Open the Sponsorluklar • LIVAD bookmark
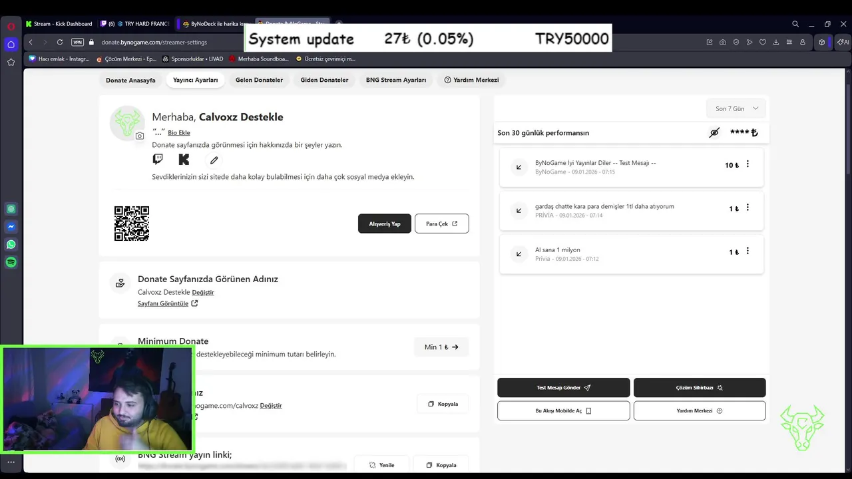Image resolution: width=852 pixels, height=479 pixels. pos(193,59)
